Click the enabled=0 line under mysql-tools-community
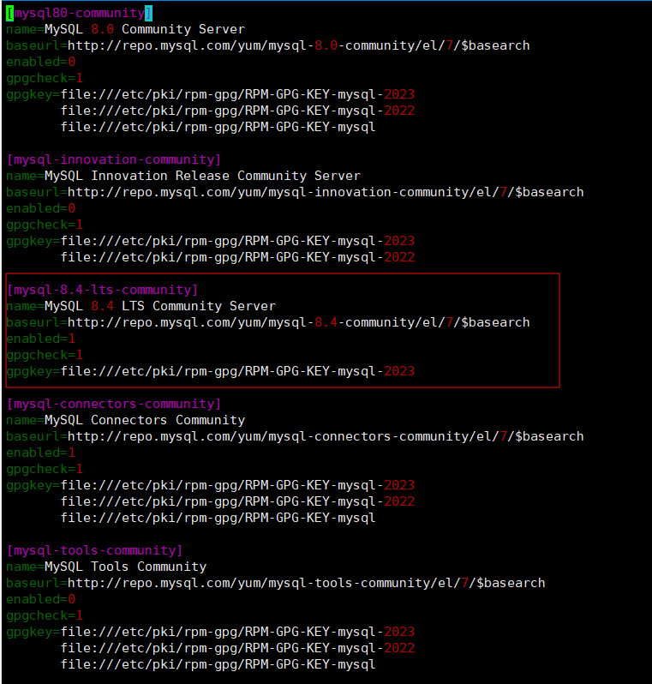The width and height of the screenshot is (652, 684). [x=41, y=599]
